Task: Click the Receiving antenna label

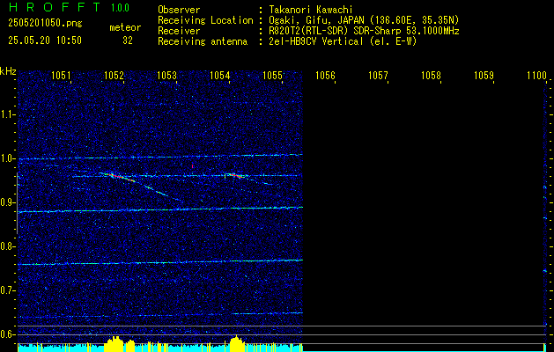Action: [203, 41]
